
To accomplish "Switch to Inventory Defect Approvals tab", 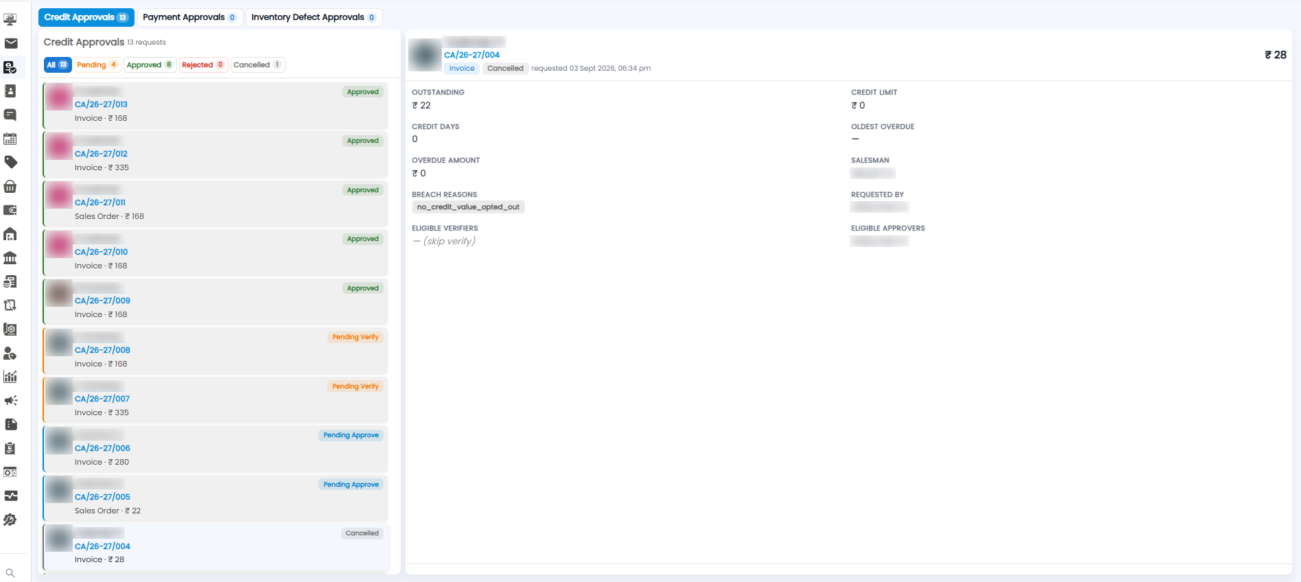I will pyautogui.click(x=314, y=17).
